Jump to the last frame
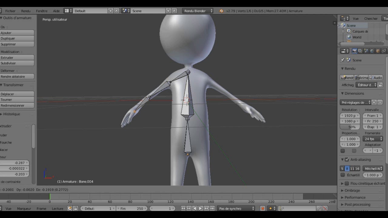Screen dimensions: 388x218 click(x=212, y=208)
